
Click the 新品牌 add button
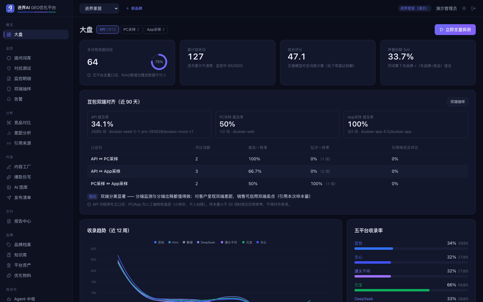[134, 8]
